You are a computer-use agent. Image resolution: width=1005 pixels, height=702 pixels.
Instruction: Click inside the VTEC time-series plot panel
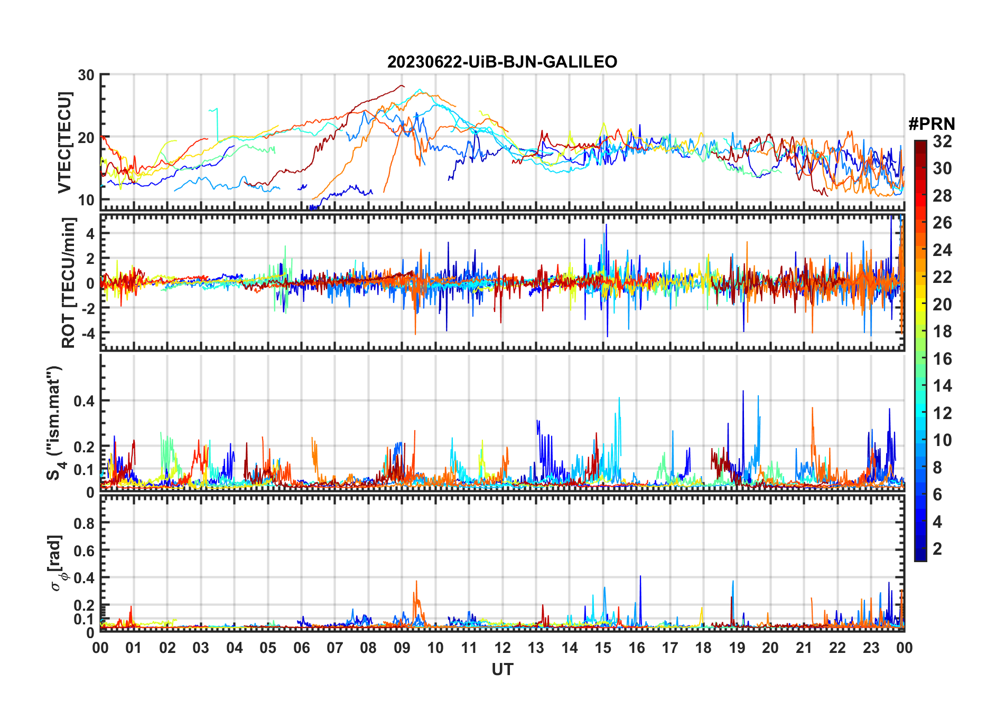pyautogui.click(x=503, y=142)
